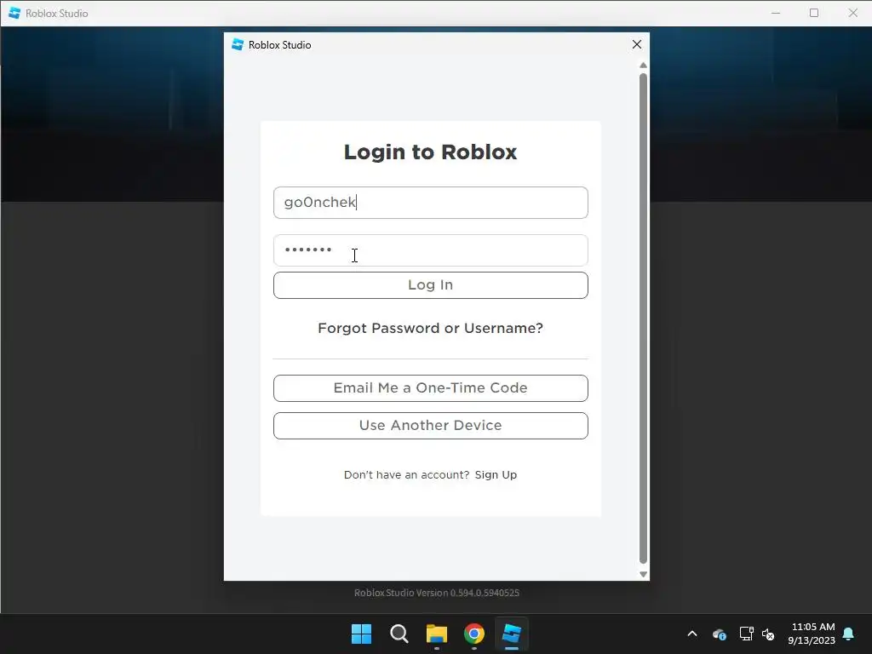
Task: Click Roblox Studio logo in main title bar
Action: (14, 13)
